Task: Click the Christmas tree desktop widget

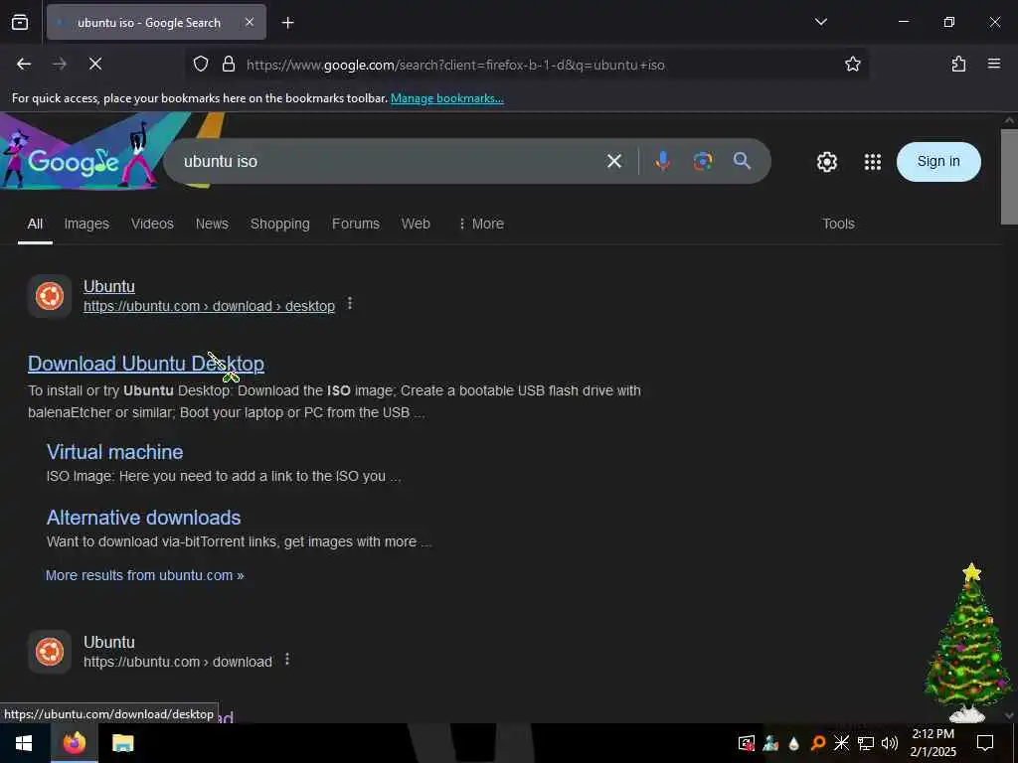Action: (x=967, y=643)
